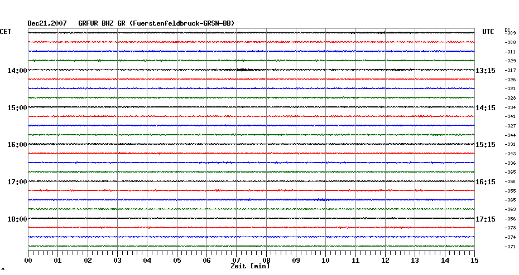Select the 17:00 CET time label
This screenshot has width=519, height=275.
(x=17, y=182)
